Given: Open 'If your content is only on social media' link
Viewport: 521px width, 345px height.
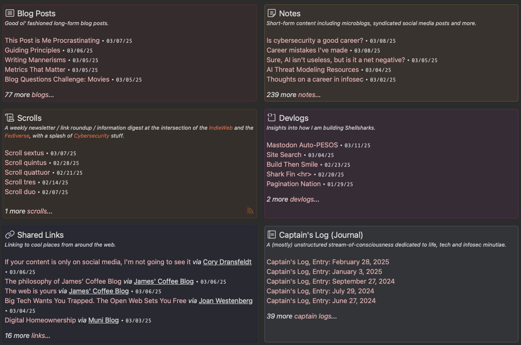Looking at the screenshot, I should click(x=98, y=262).
